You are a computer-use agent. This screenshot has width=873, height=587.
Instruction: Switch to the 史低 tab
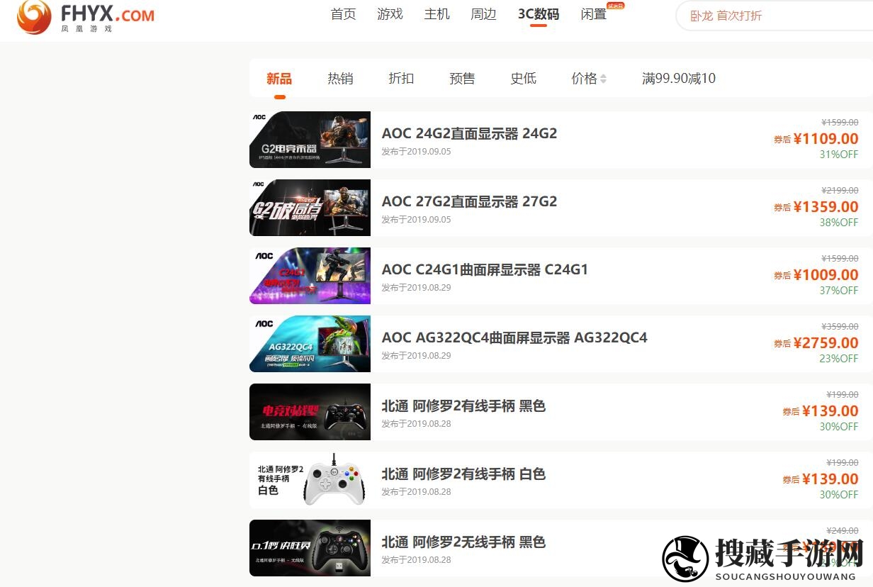523,79
